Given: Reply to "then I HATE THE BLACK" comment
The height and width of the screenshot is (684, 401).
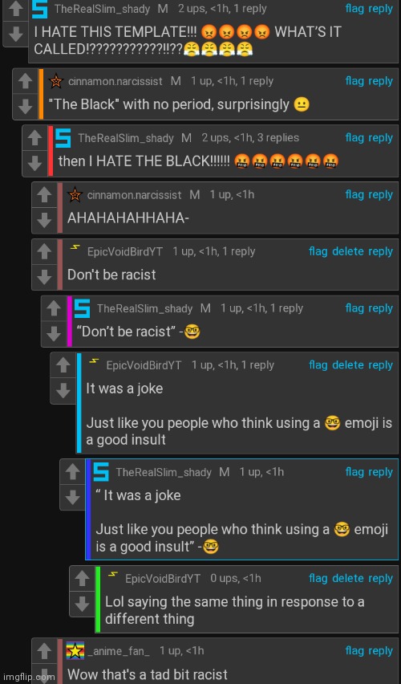Looking at the screenshot, I should 380,138.
